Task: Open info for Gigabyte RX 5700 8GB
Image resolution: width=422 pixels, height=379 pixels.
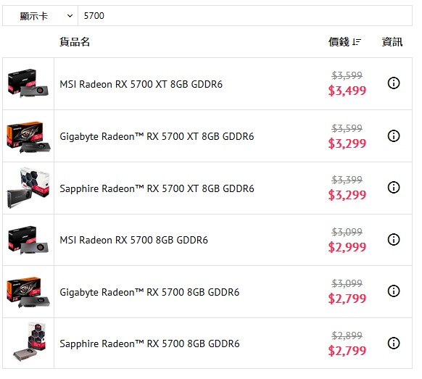Action: point(394,291)
